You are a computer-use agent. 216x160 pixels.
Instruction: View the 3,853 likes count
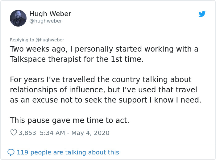[27, 133]
